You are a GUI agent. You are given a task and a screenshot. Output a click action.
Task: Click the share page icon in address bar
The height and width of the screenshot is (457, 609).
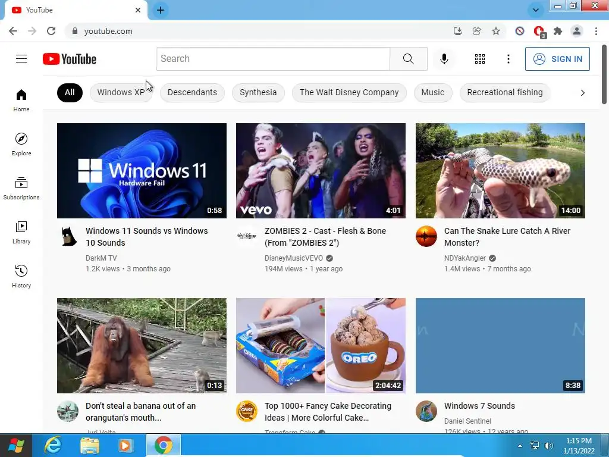[x=476, y=31]
